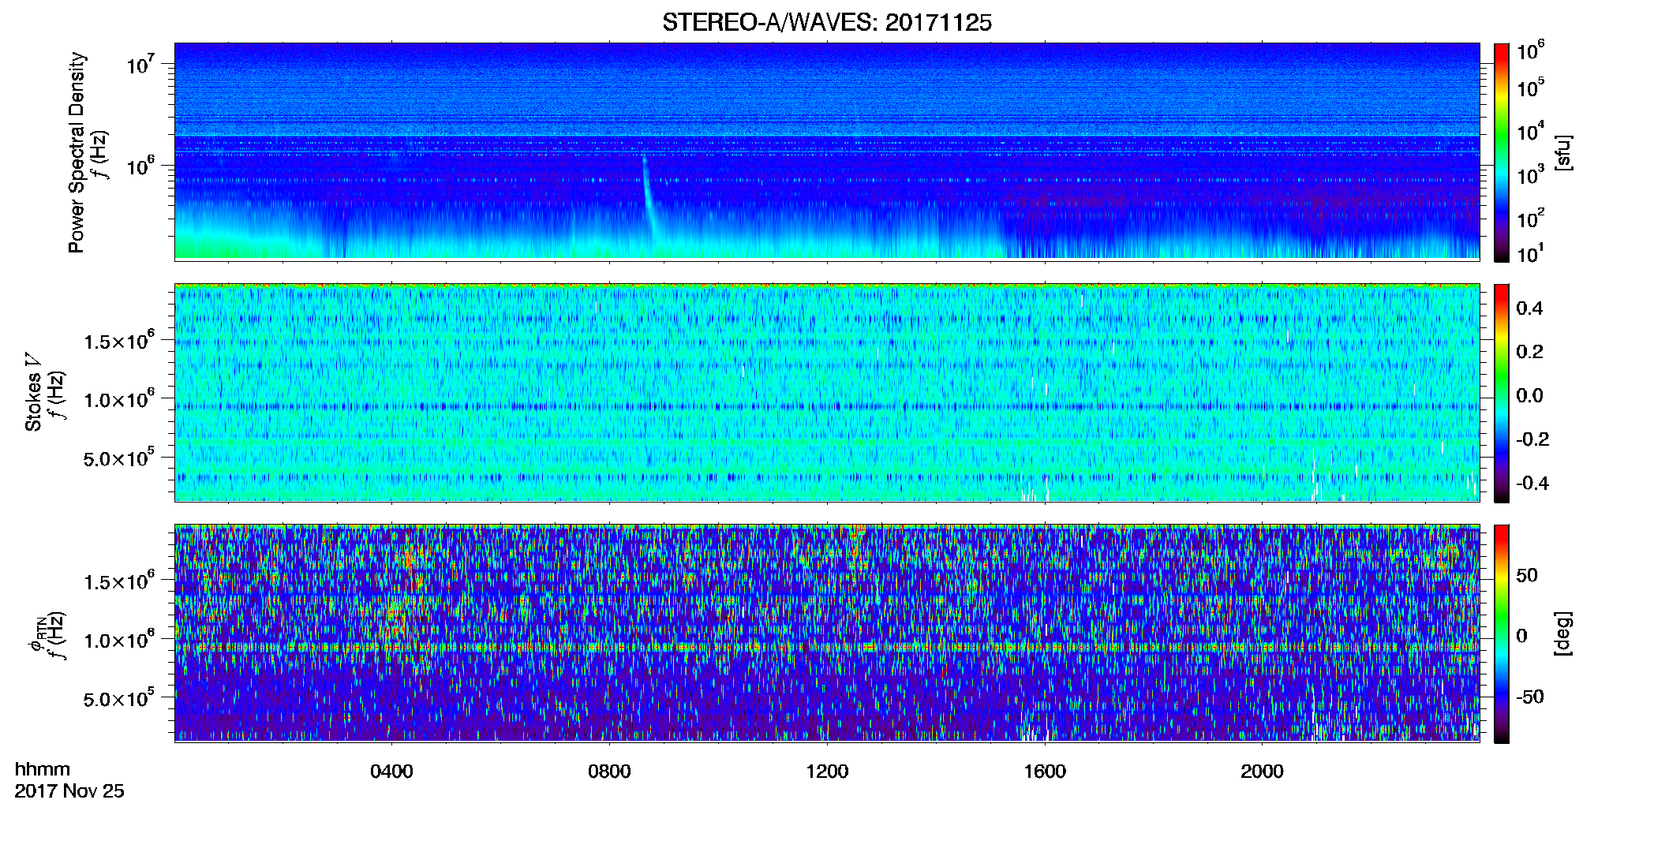Select the [sfu] colorbar unit label

pos(1563,152)
